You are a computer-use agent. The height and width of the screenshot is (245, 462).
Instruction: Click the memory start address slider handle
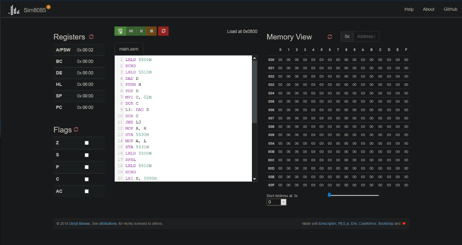click(x=329, y=195)
